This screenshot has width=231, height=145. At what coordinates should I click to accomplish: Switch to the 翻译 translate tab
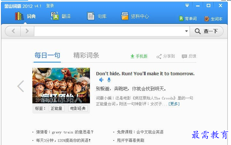[x=61, y=16]
